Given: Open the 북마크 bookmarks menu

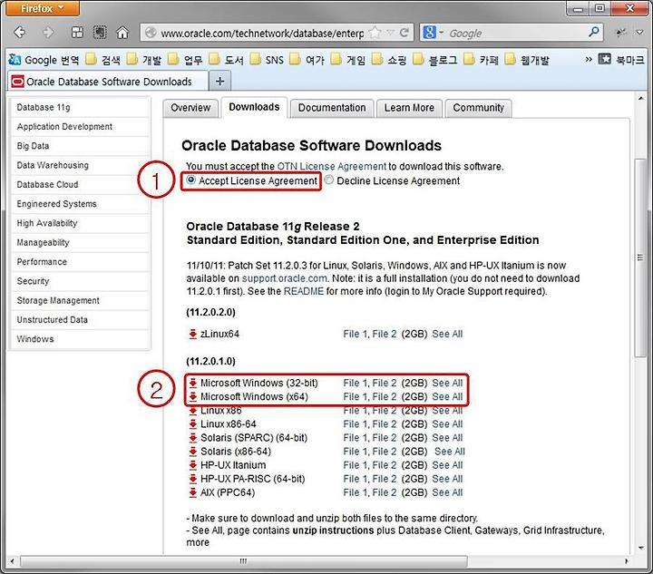Looking at the screenshot, I should [621, 60].
